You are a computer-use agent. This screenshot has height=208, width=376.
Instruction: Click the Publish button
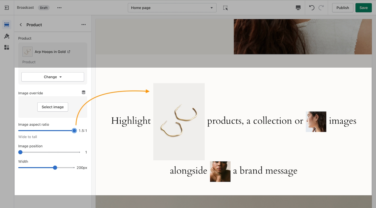pyautogui.click(x=343, y=8)
